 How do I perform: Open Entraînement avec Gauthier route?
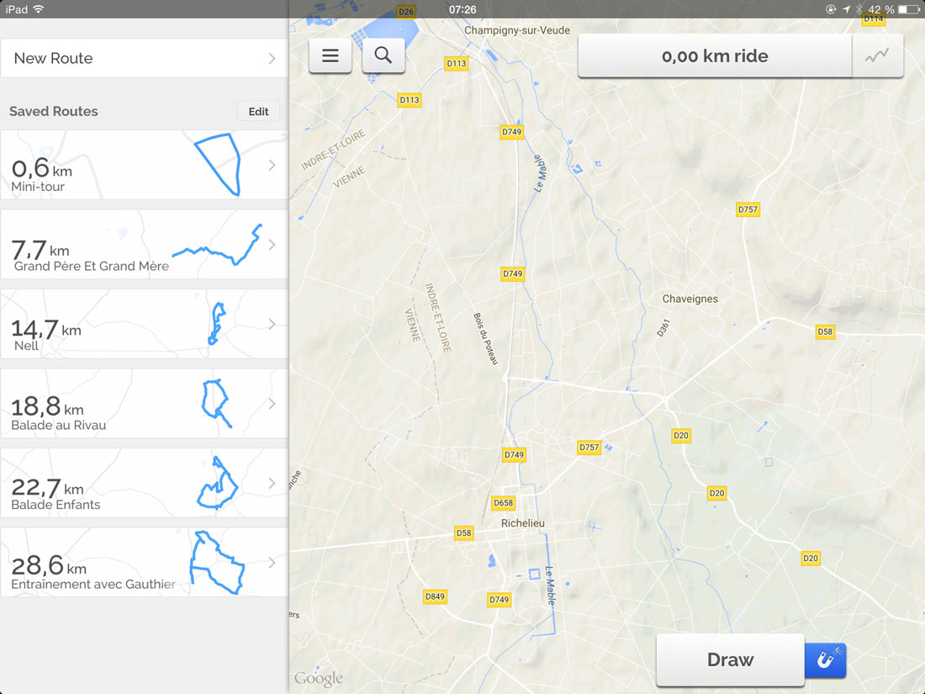pyautogui.click(x=145, y=563)
